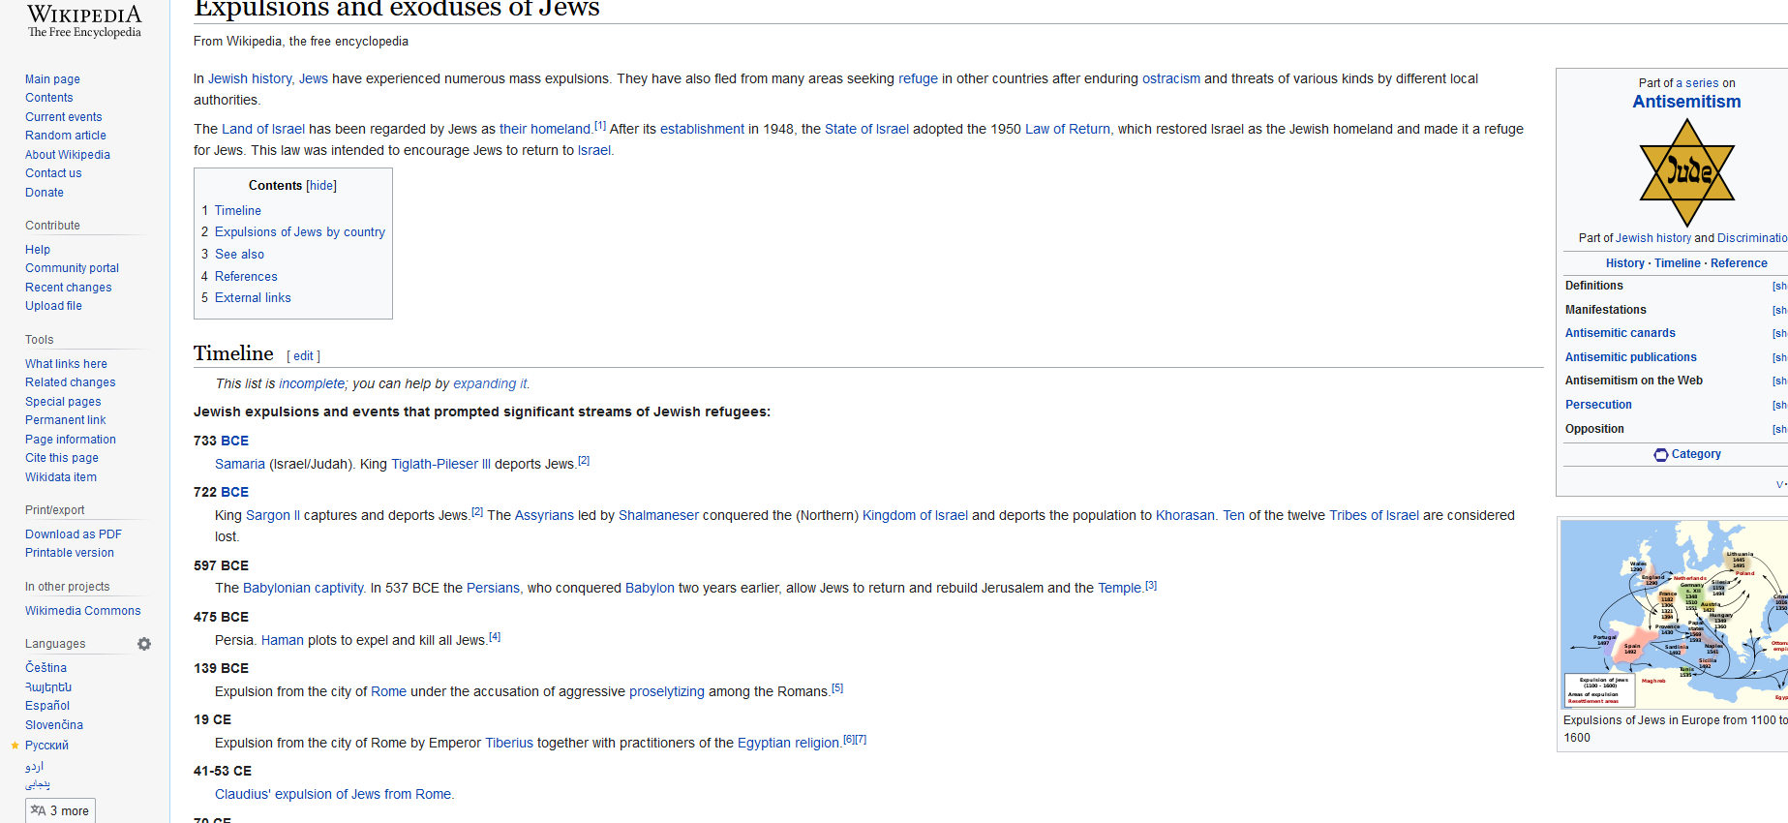Jump to Timeline in the Contents list
This screenshot has height=823, width=1788.
click(x=237, y=211)
